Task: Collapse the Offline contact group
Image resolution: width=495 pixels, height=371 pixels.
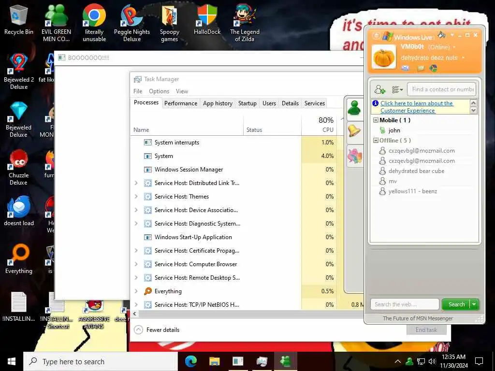Action: coord(376,141)
